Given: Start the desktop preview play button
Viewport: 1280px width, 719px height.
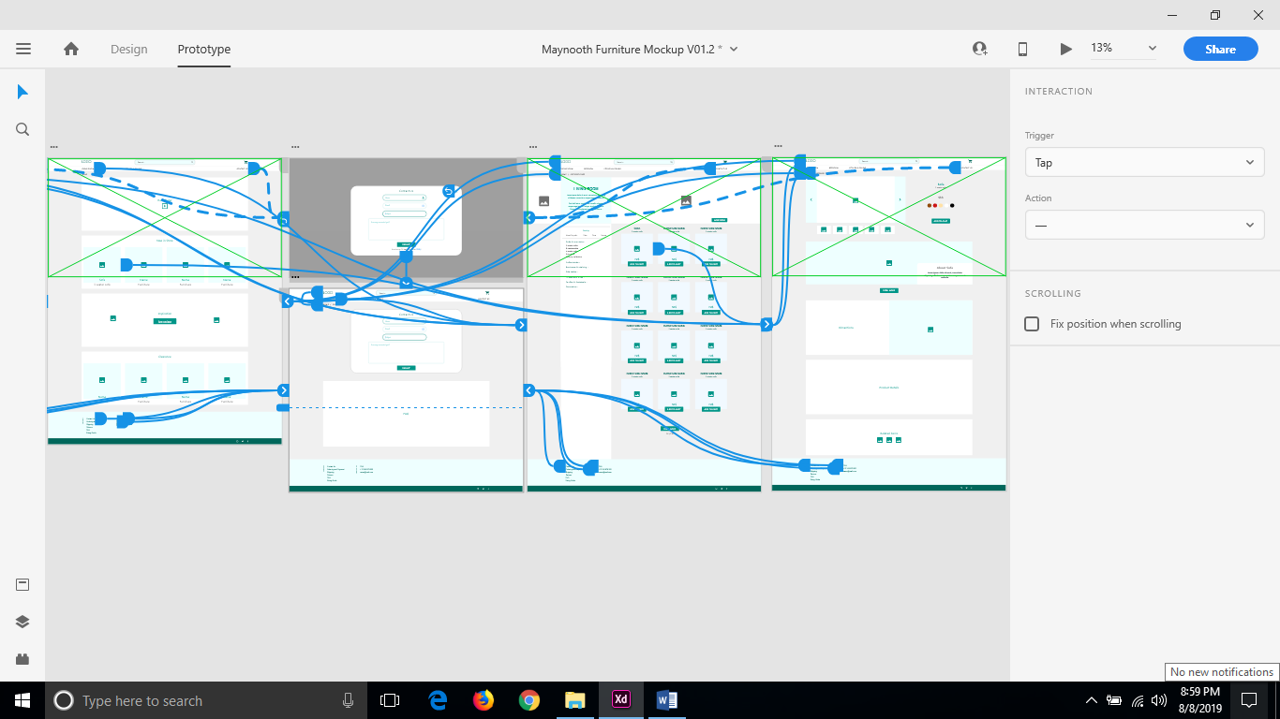Looking at the screenshot, I should point(1065,49).
